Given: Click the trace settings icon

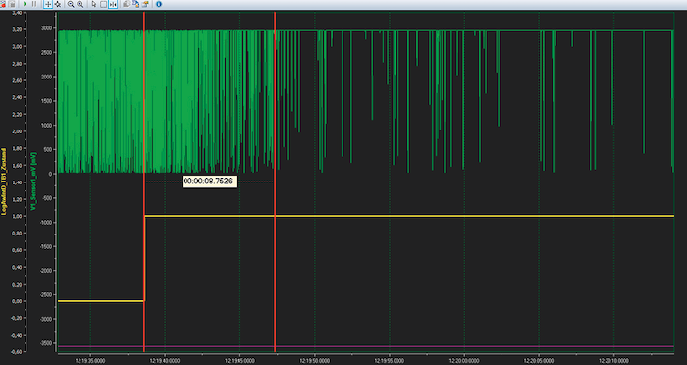Looking at the screenshot, I should [x=145, y=4].
